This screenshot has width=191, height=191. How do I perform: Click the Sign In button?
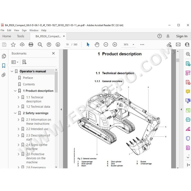click(182, 36)
